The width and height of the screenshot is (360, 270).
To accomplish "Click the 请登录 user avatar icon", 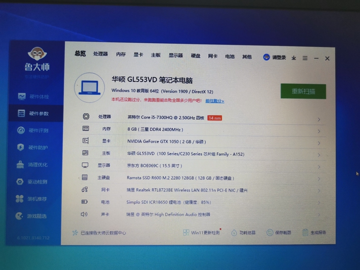I will point(267,57).
